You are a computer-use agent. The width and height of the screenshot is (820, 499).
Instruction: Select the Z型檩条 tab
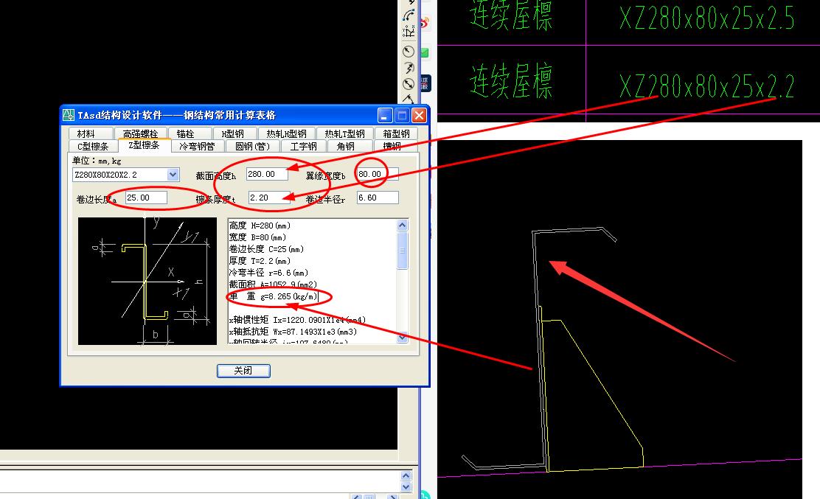click(145, 145)
